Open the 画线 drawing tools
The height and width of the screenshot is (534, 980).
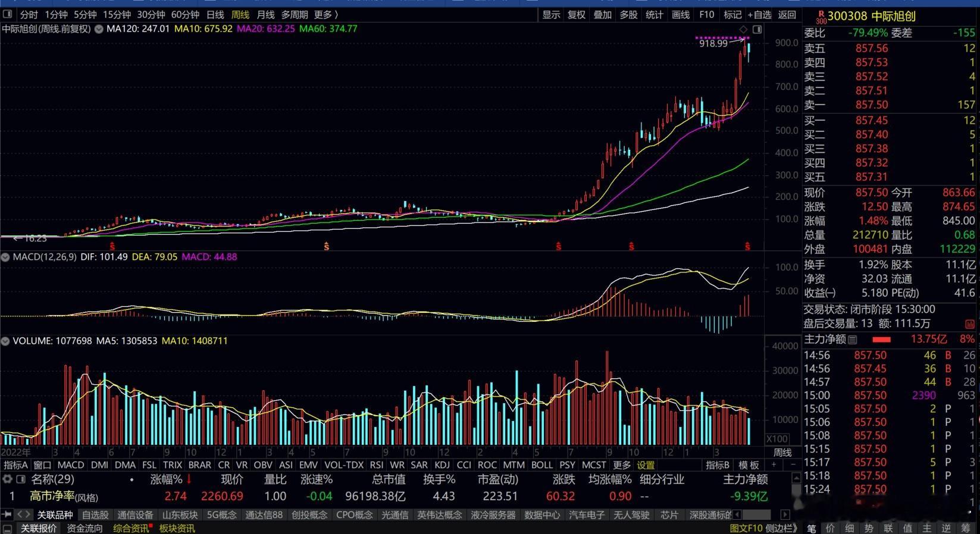681,15
